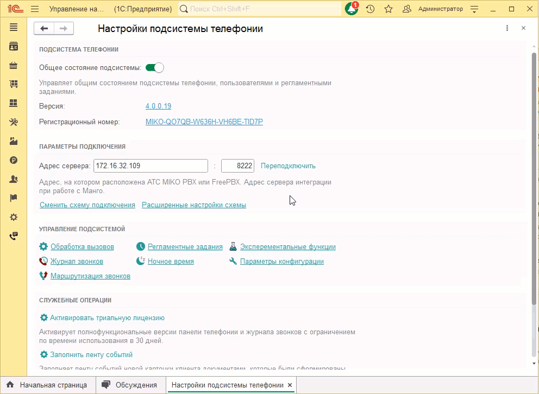Viewport: 539px width, 394px height.
Task: Select the users section icon in sidebar
Action: pyautogui.click(x=14, y=179)
